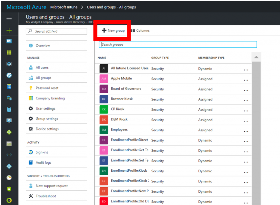Open ellipsis menu for All Intune Licensed Users
280x205 pixels.
[x=246, y=70]
